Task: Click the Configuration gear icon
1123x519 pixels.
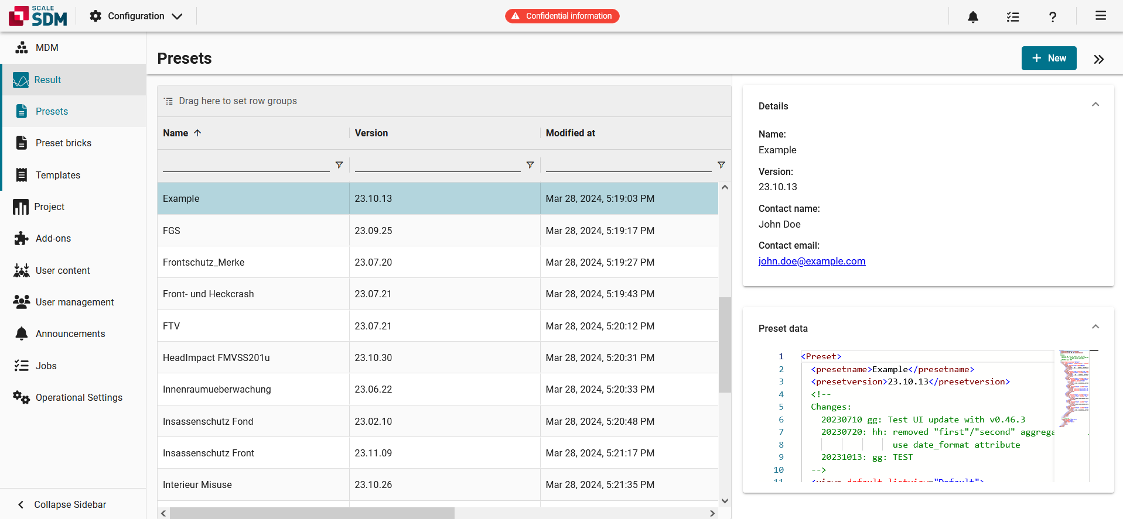Action: (95, 16)
